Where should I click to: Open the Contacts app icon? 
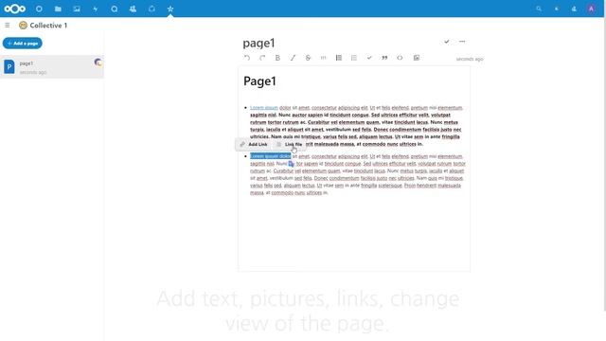(133, 9)
